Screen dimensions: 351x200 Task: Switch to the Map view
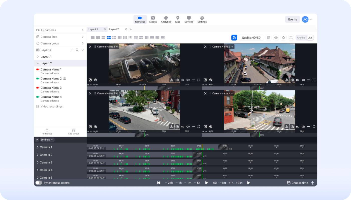178,19
